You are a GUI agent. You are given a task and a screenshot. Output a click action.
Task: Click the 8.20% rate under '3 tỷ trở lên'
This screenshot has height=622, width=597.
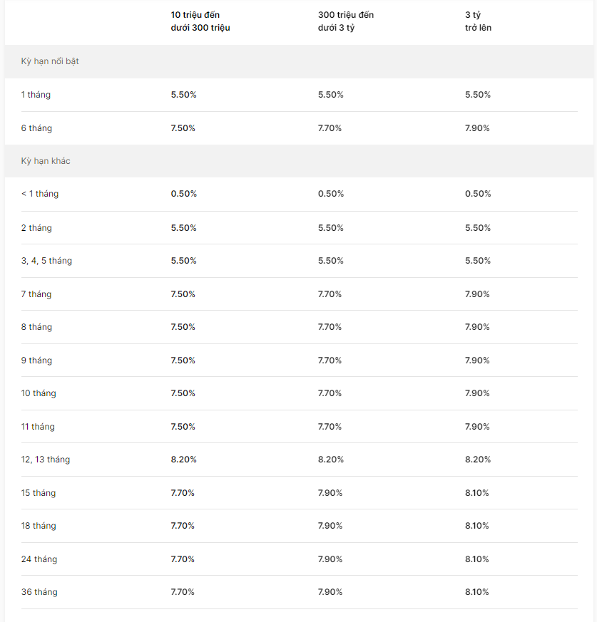(x=478, y=460)
